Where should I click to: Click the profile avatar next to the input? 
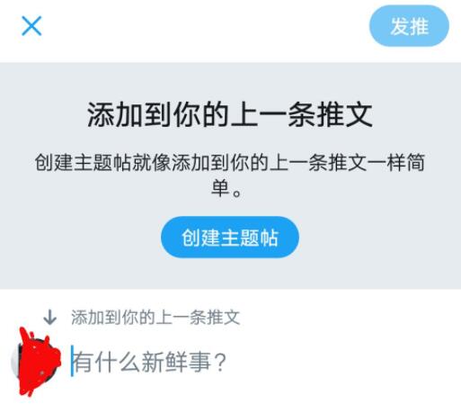tap(35, 362)
